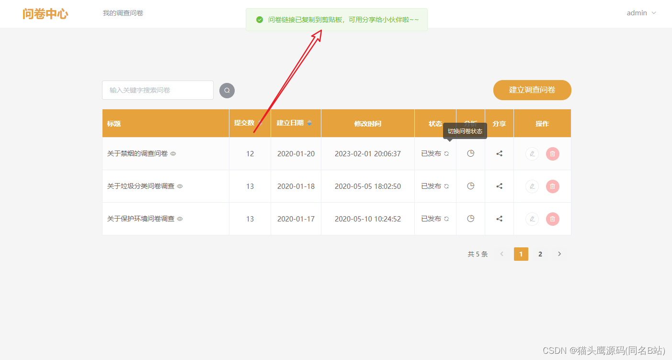
Task: Click the 建立调查问卷 button
Action: pyautogui.click(x=532, y=90)
